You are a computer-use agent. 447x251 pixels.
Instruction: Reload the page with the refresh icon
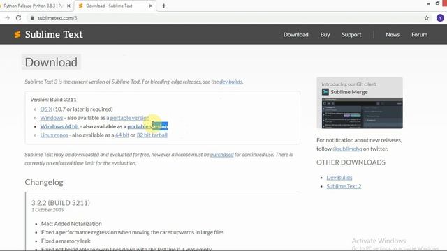18,18
